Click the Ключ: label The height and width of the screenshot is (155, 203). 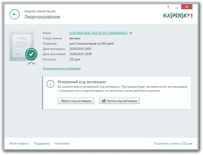47,33
